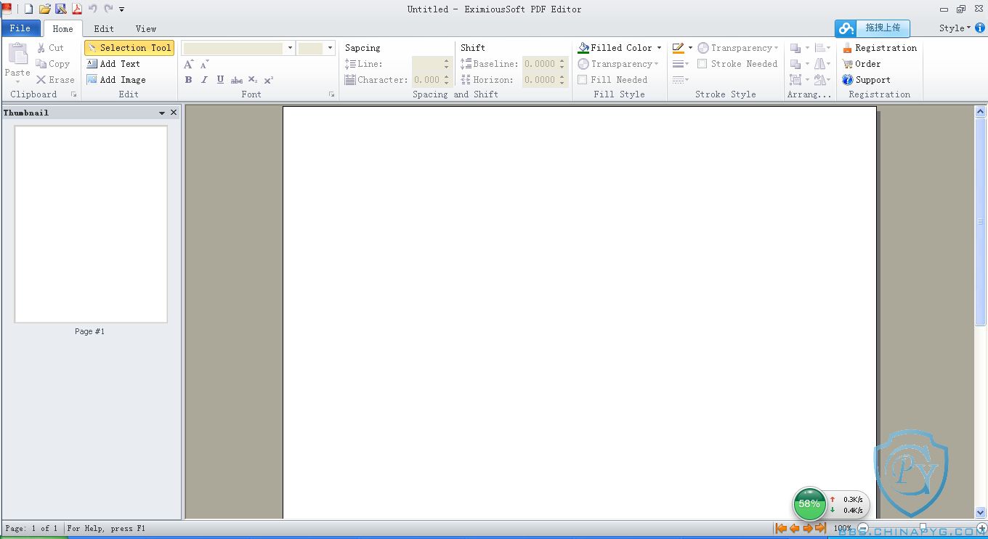The height and width of the screenshot is (539, 988).
Task: Click the cloud upload button 拖拽上传
Action: (x=872, y=28)
